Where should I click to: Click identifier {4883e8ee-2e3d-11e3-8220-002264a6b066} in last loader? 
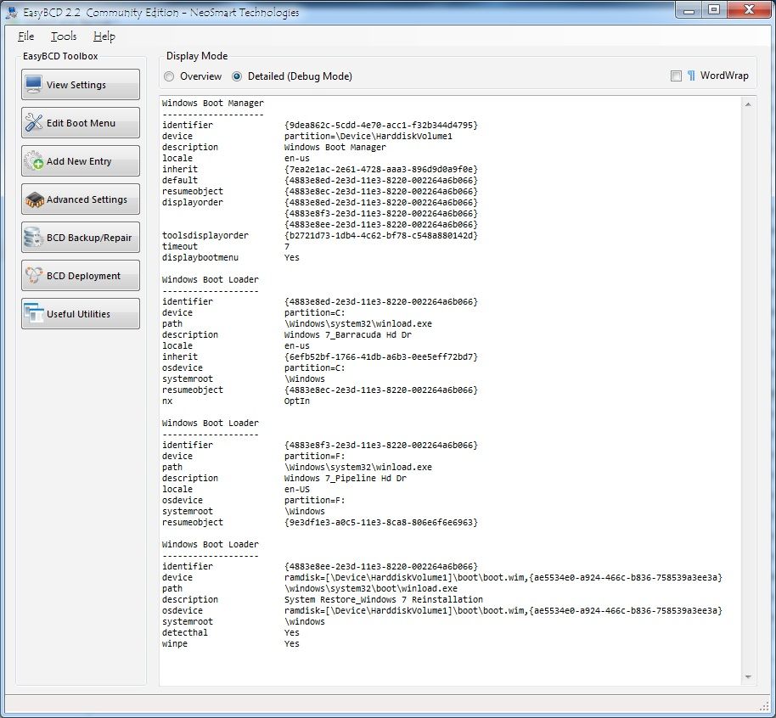381,567
